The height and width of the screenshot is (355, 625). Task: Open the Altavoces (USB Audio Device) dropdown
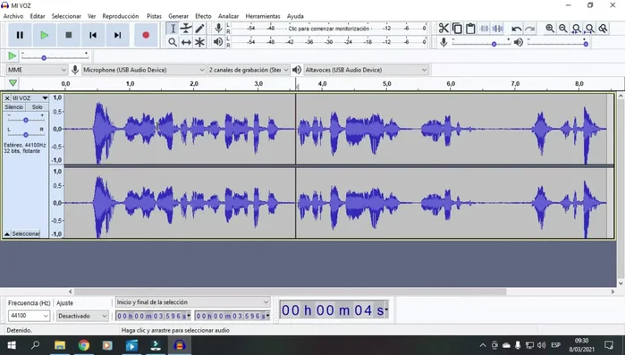(x=366, y=70)
